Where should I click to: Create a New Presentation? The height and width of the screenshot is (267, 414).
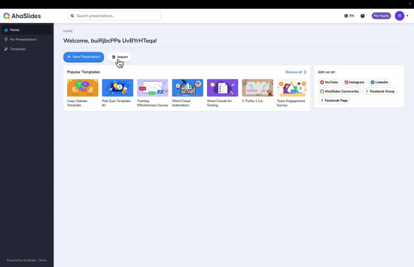tap(84, 57)
